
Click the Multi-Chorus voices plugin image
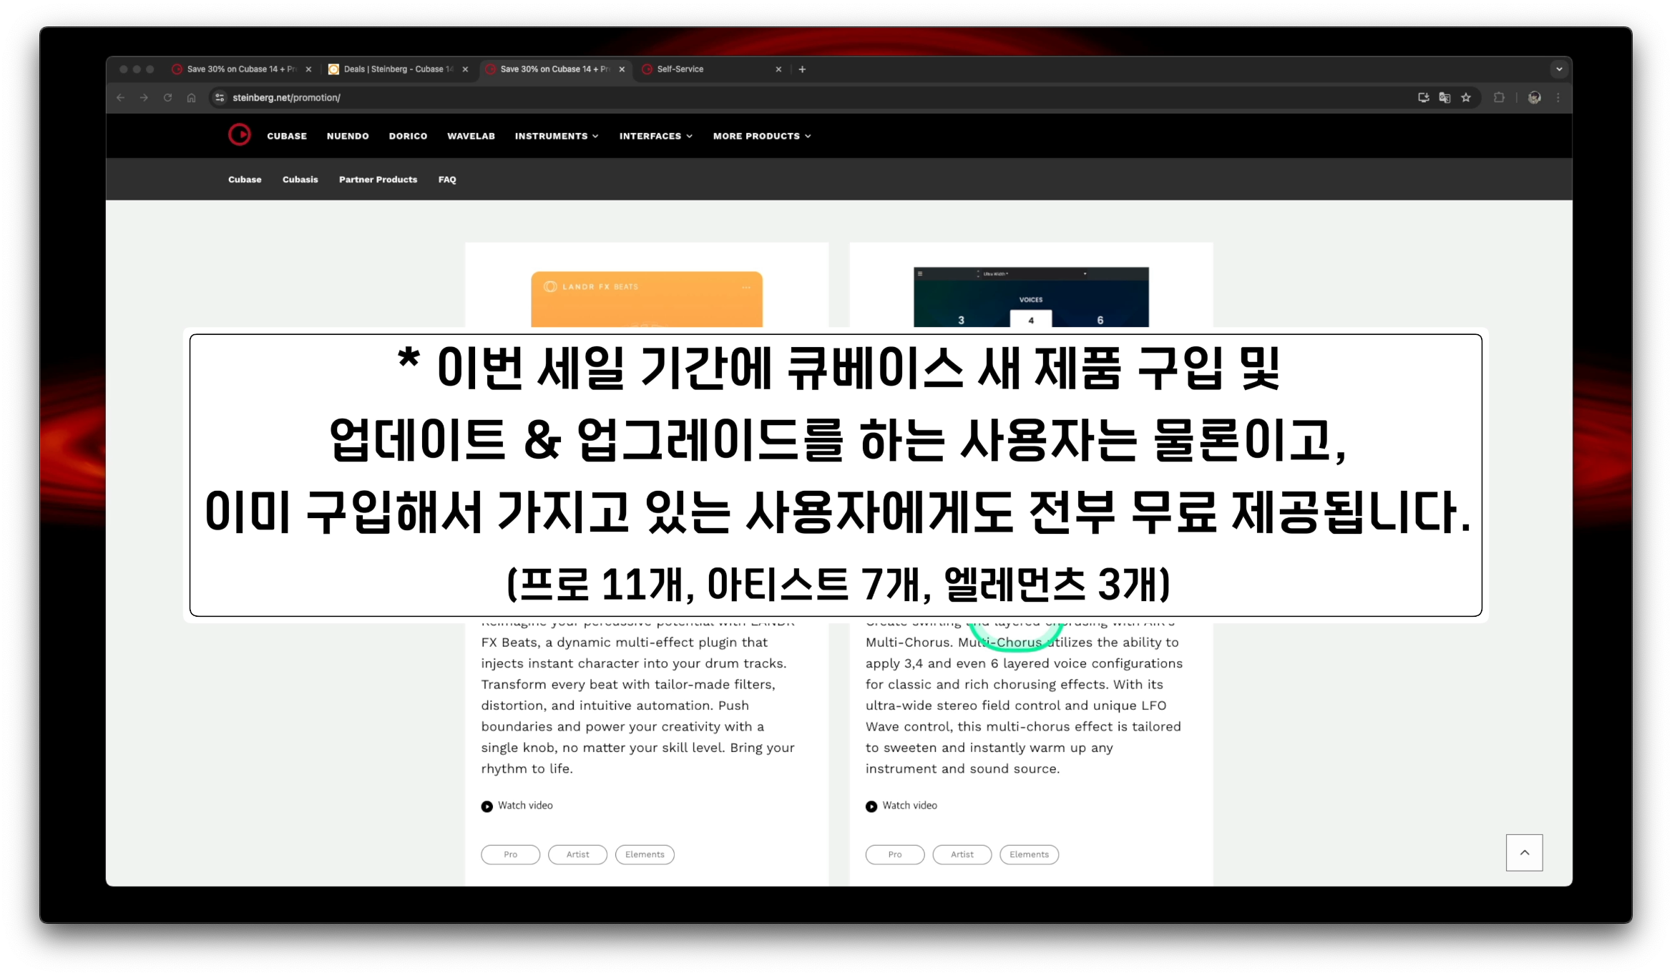1031,297
